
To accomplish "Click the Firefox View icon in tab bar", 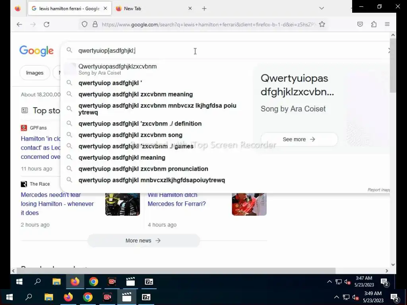I will point(17,9).
